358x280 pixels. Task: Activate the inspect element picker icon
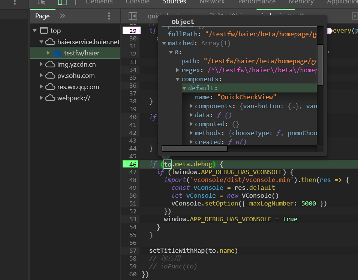(x=42, y=2)
